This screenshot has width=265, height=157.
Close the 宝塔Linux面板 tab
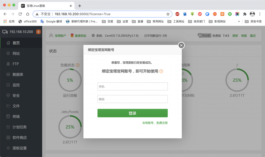(71, 6)
